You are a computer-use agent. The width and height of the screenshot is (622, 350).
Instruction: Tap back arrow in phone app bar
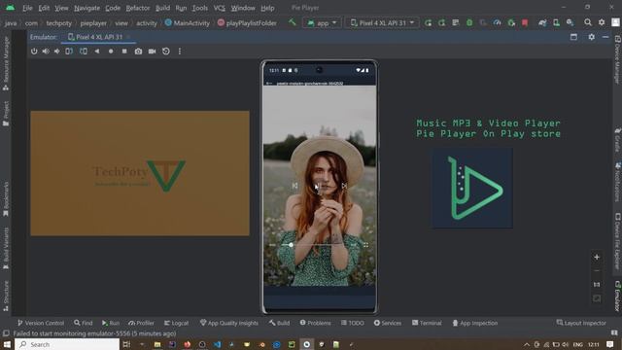pos(269,84)
